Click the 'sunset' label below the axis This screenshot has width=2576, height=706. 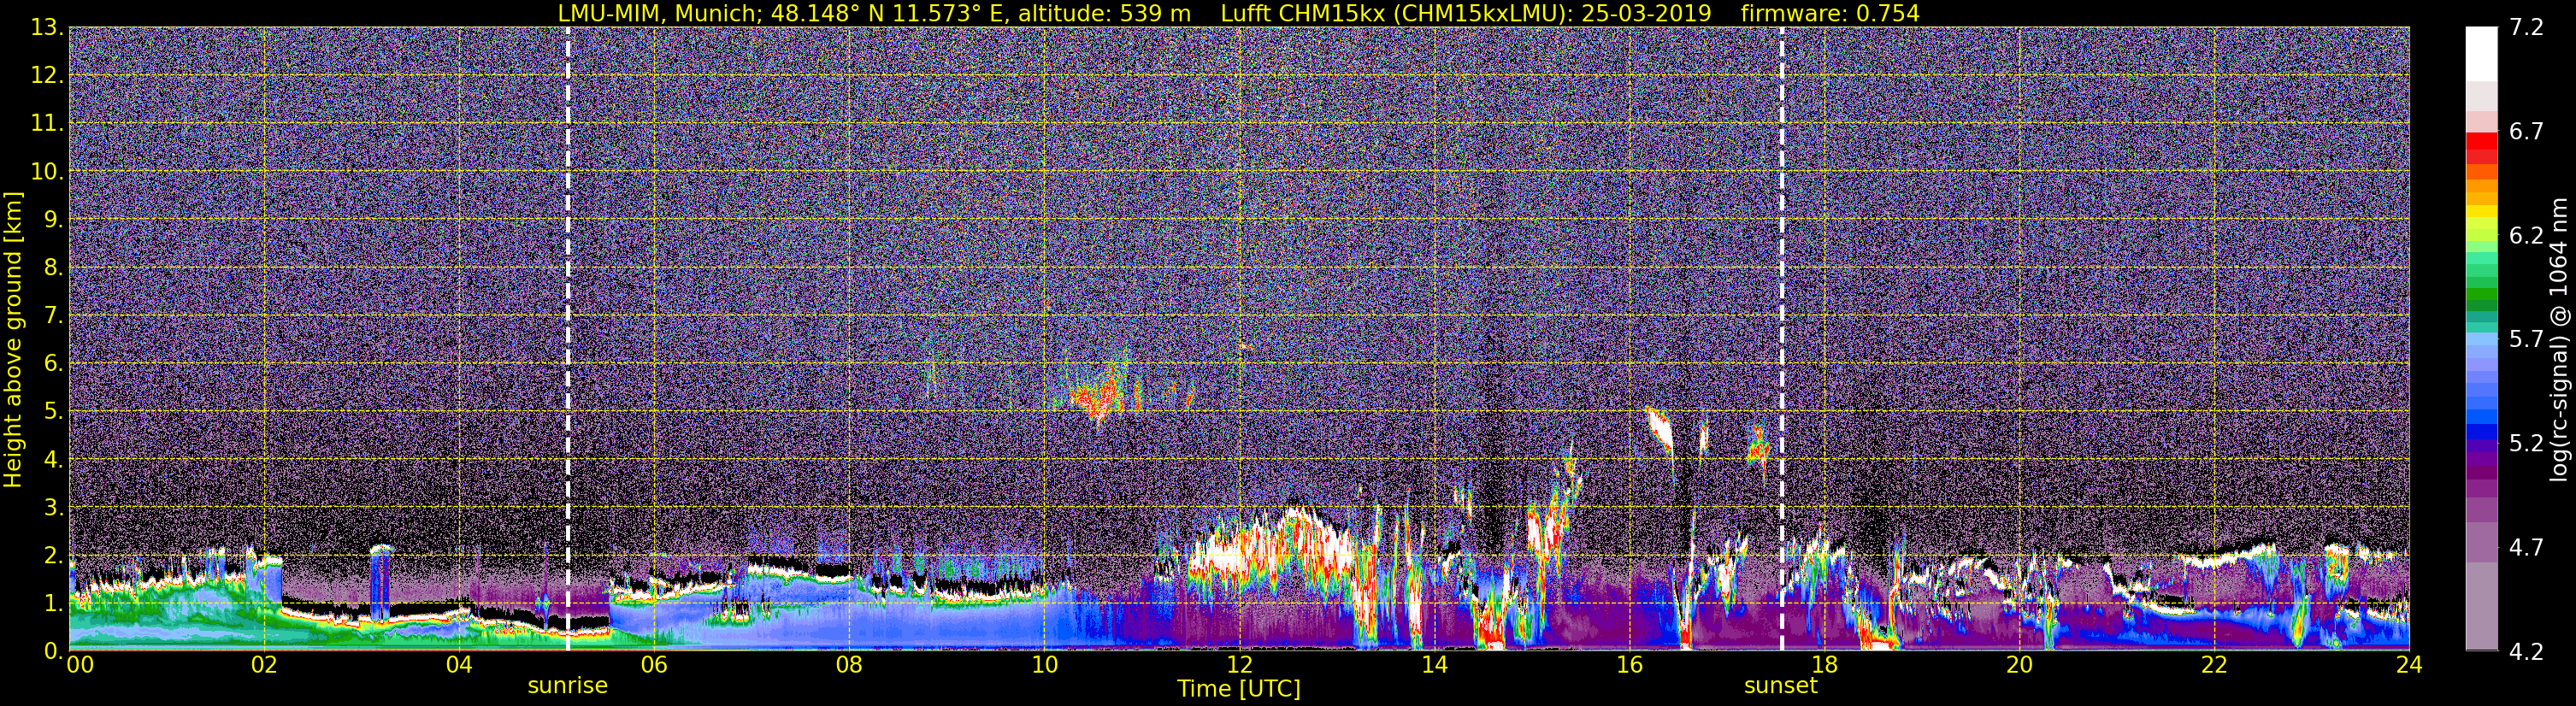click(x=1780, y=686)
